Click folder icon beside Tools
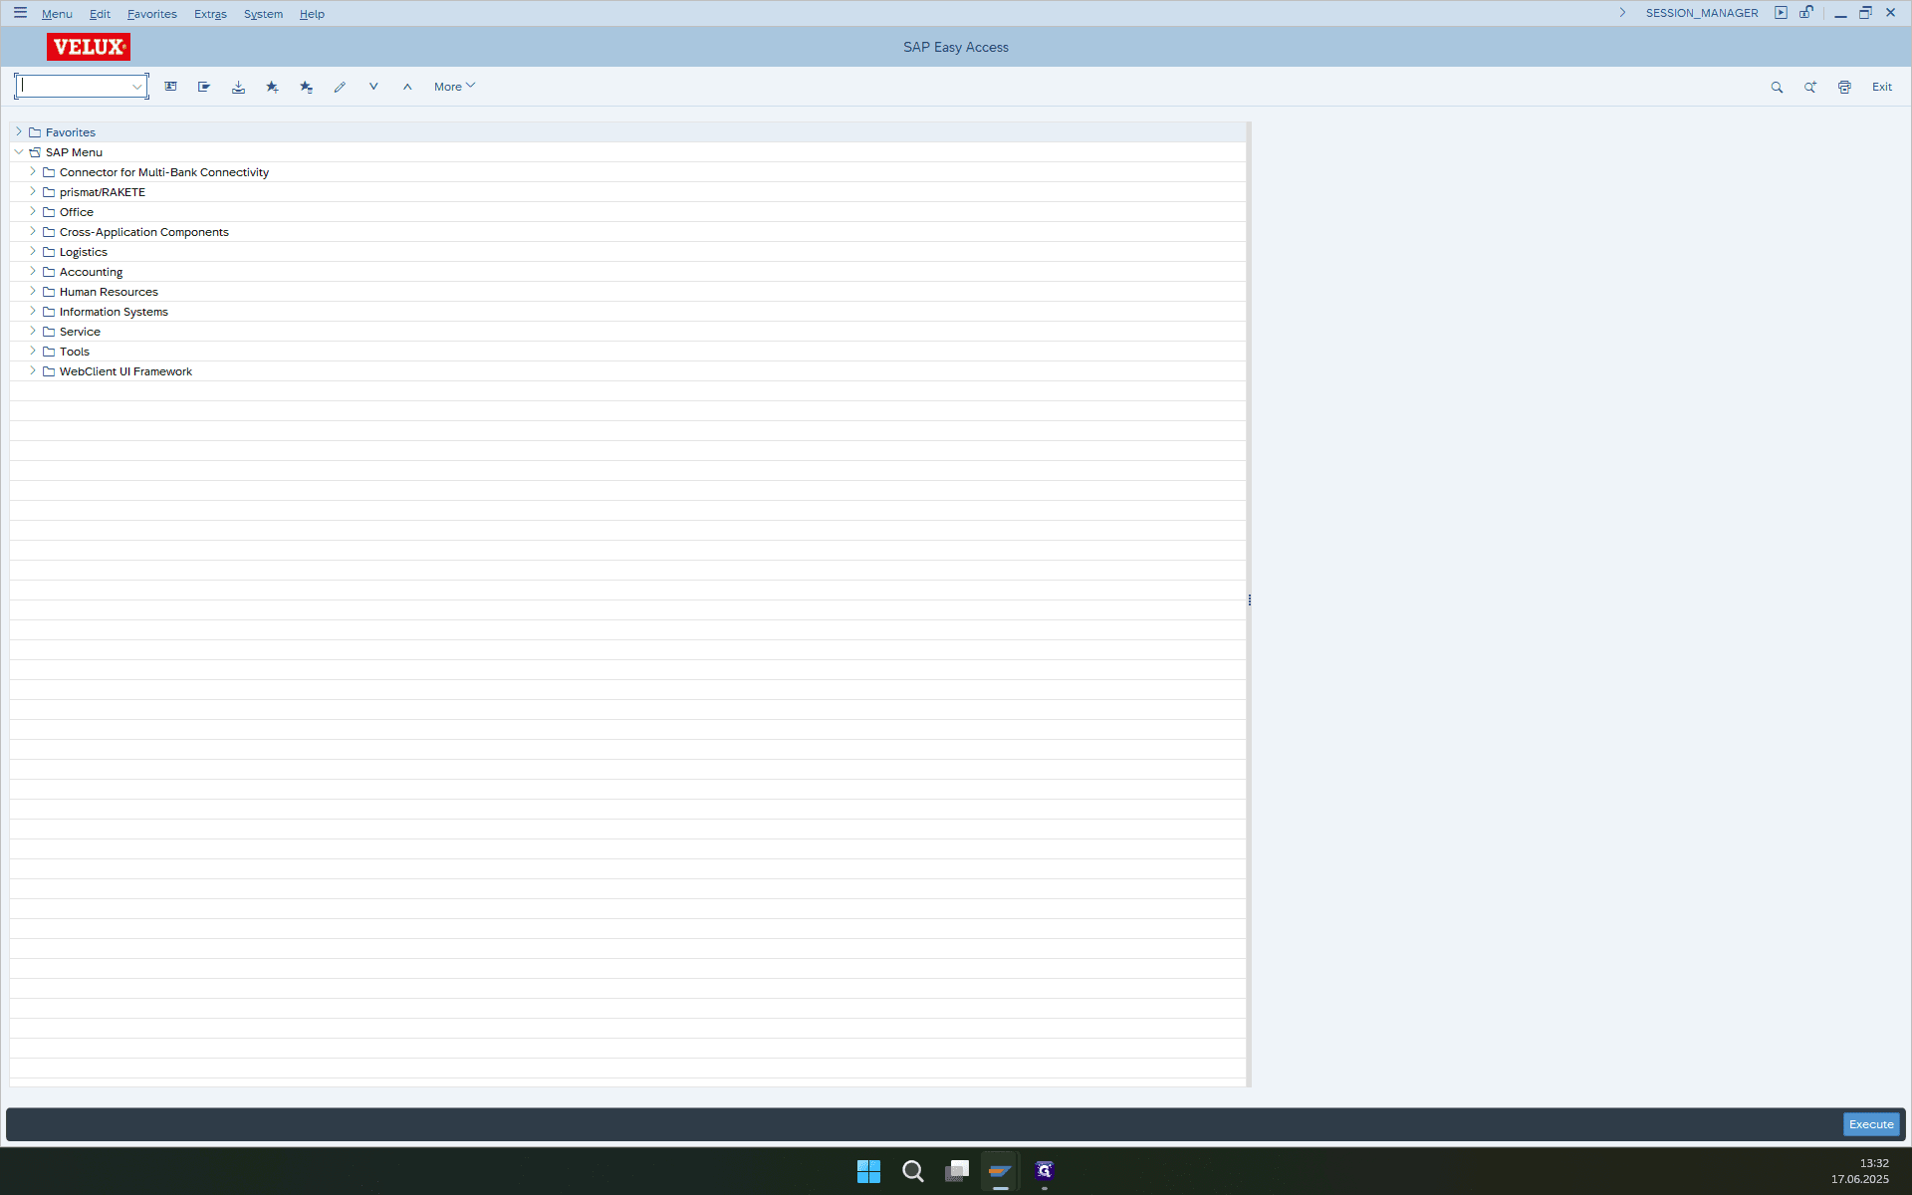Screen dimensions: 1912x1195 tap(49, 352)
